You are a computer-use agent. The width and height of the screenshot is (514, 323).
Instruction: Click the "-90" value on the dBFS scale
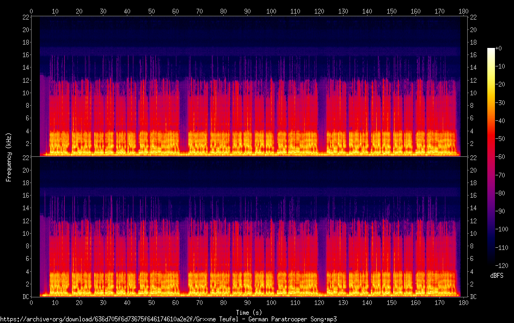pyautogui.click(x=500, y=211)
